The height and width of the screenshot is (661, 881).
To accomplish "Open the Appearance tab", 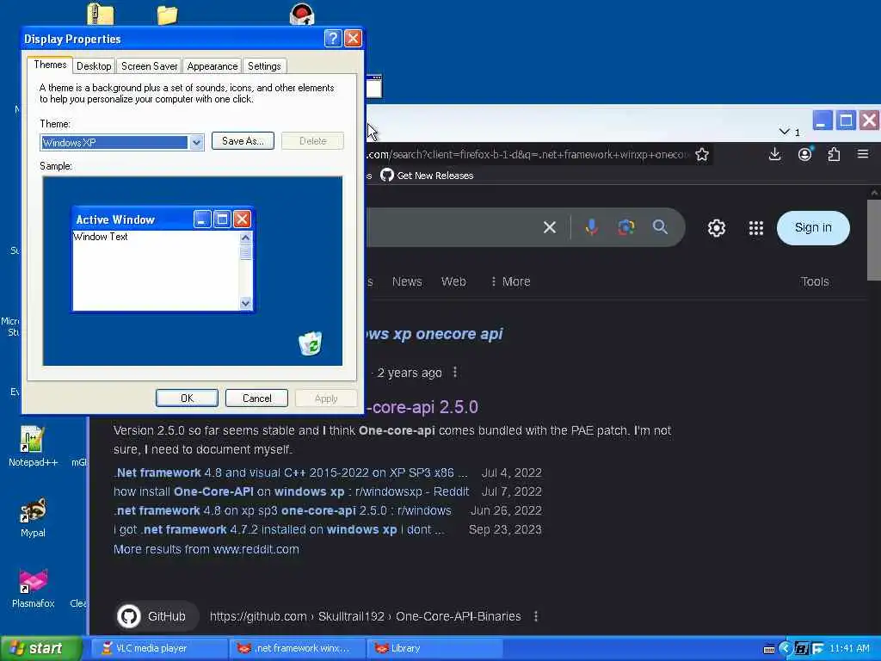I will [213, 65].
